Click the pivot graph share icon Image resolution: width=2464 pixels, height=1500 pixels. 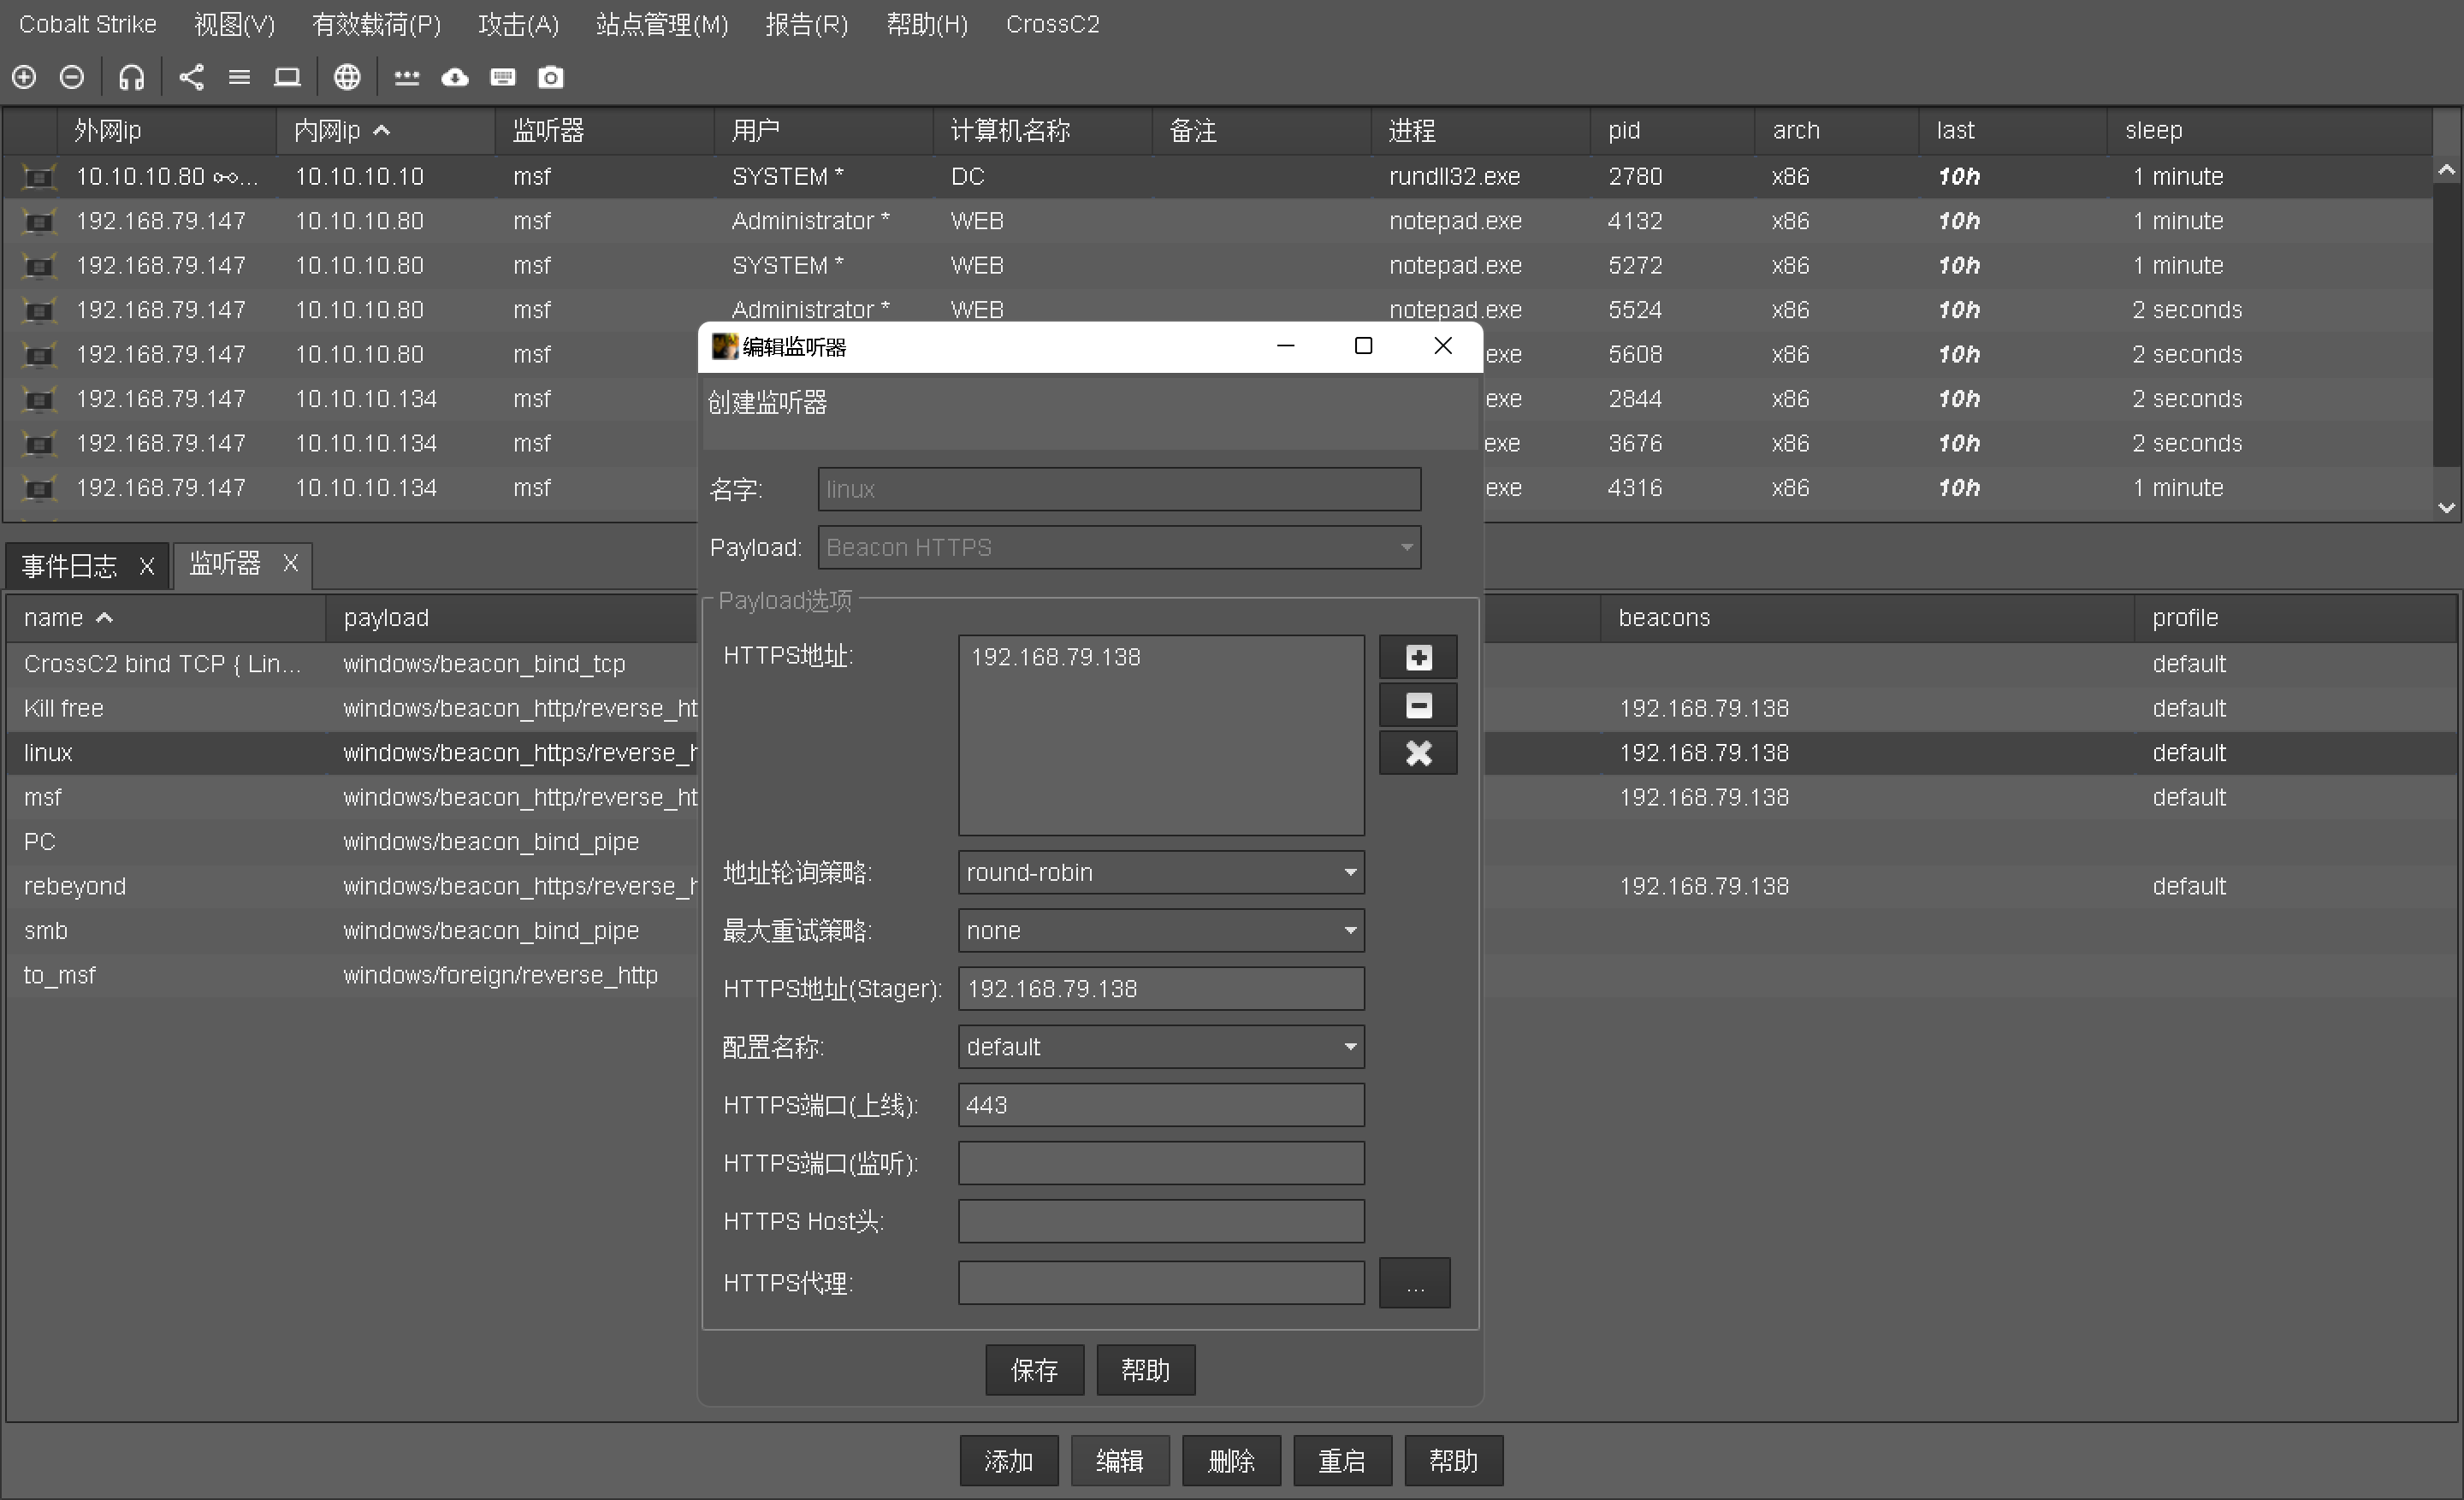[x=191, y=77]
